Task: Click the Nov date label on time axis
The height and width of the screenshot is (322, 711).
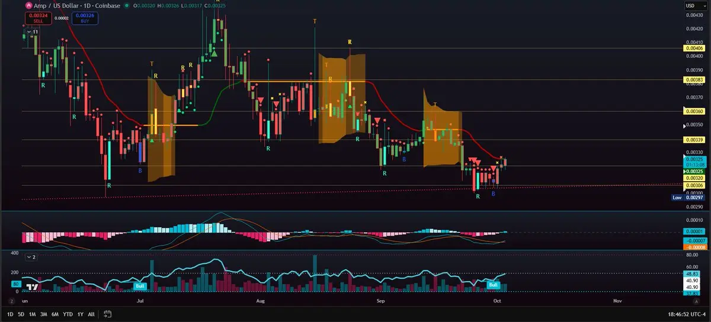Action: pyautogui.click(x=617, y=301)
